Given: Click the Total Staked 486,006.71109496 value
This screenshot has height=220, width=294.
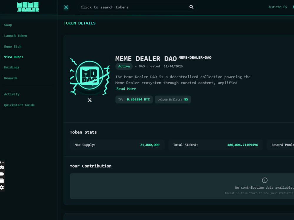Looking at the screenshot, I should pos(243,145).
